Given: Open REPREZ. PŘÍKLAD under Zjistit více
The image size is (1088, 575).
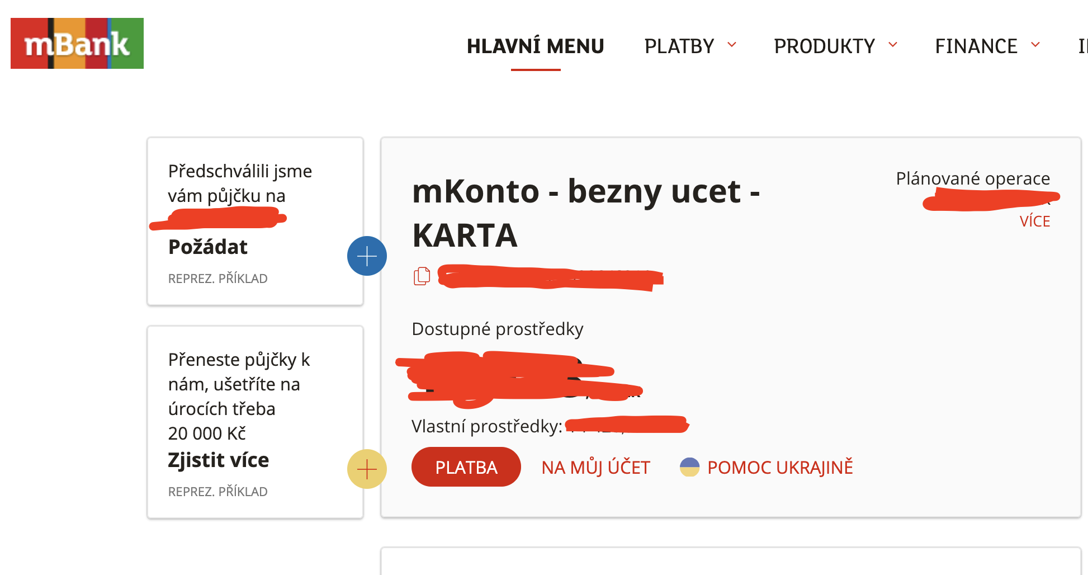Looking at the screenshot, I should pyautogui.click(x=218, y=492).
